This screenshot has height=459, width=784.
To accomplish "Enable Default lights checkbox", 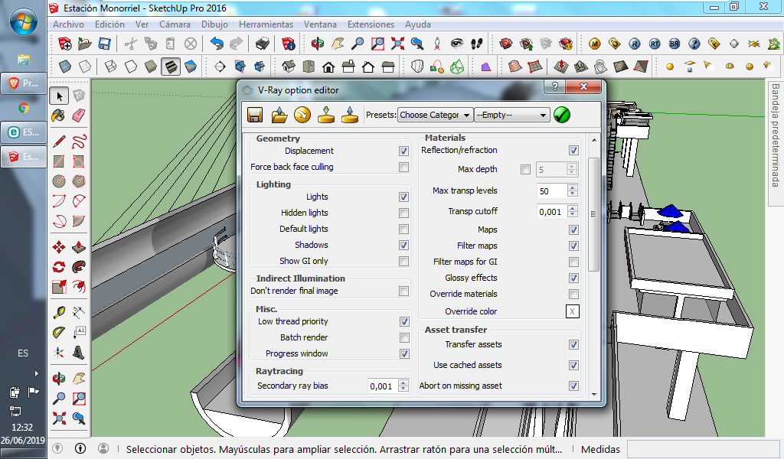I will pyautogui.click(x=403, y=229).
